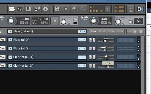151x94 pixels.
Task: Click the top Flute volume slider handle
Action: click(106, 38)
